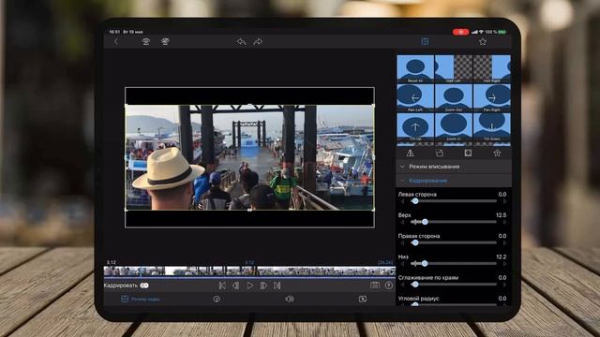
Task: Apply the Pan-Right preset
Action: click(x=491, y=97)
